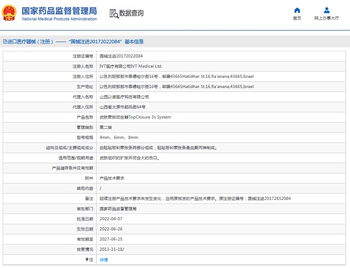The width and height of the screenshot is (350, 268).
Task: Select change record 2013-11-18/
Action: coord(112,249)
